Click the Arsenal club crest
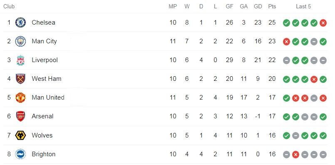The height and width of the screenshot is (165, 335). [20, 116]
